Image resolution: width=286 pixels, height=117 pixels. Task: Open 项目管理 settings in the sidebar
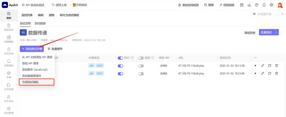point(9,110)
